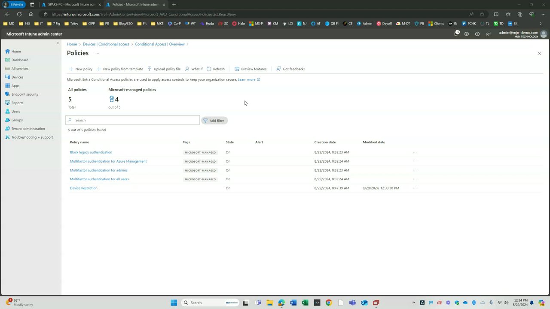Open Multifactor authentication for all users
The height and width of the screenshot is (309, 550).
click(99, 179)
